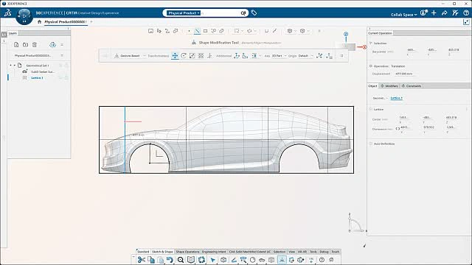The height and width of the screenshot is (265, 472).
Task: Click the Cut scissors icon in bottom toolbar
Action: [141, 260]
